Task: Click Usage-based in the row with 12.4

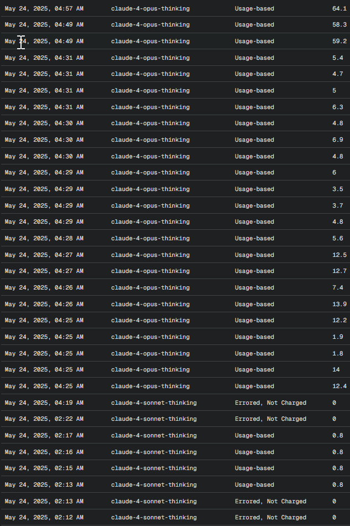Action: [x=254, y=386]
